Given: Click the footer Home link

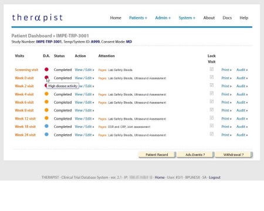Looking at the screenshot, I should 160,178.
